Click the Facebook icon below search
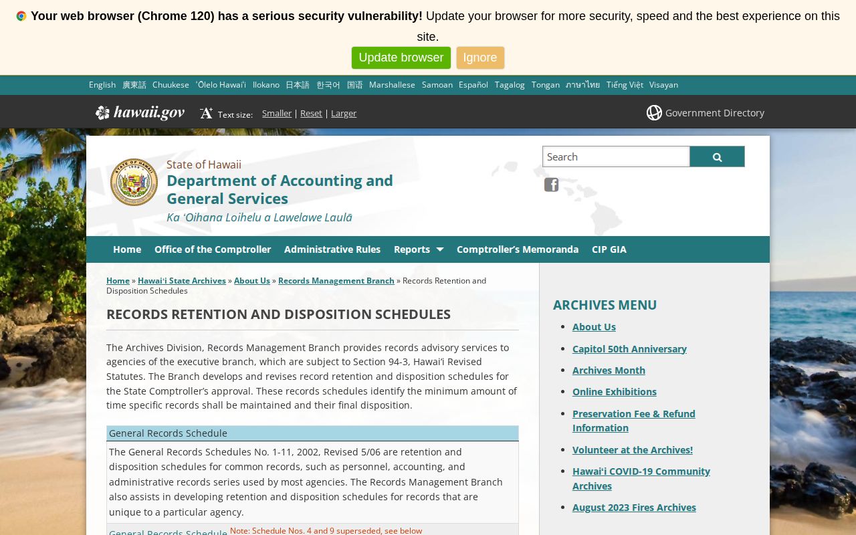 551,185
